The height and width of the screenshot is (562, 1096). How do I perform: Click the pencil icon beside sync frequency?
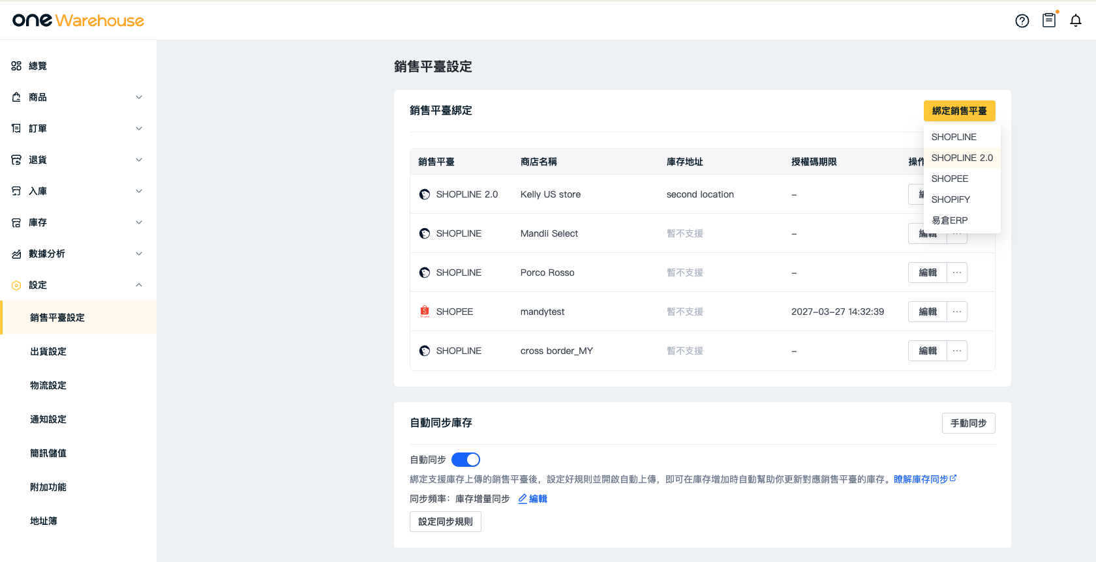coord(523,499)
